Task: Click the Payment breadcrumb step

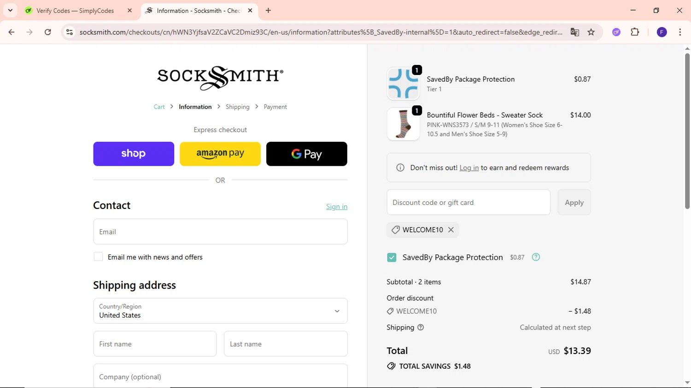Action: click(275, 107)
